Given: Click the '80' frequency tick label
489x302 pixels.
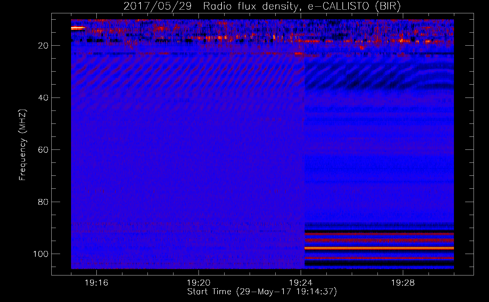Looking at the screenshot, I should [x=43, y=202].
